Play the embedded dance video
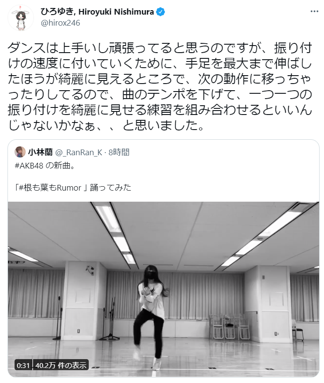Screen dimensions: 324x383 163,289
